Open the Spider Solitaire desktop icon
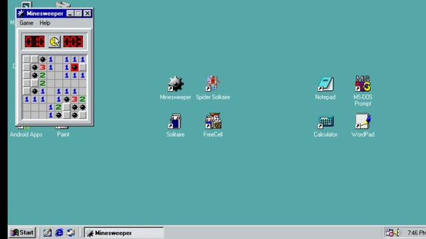 (x=213, y=83)
